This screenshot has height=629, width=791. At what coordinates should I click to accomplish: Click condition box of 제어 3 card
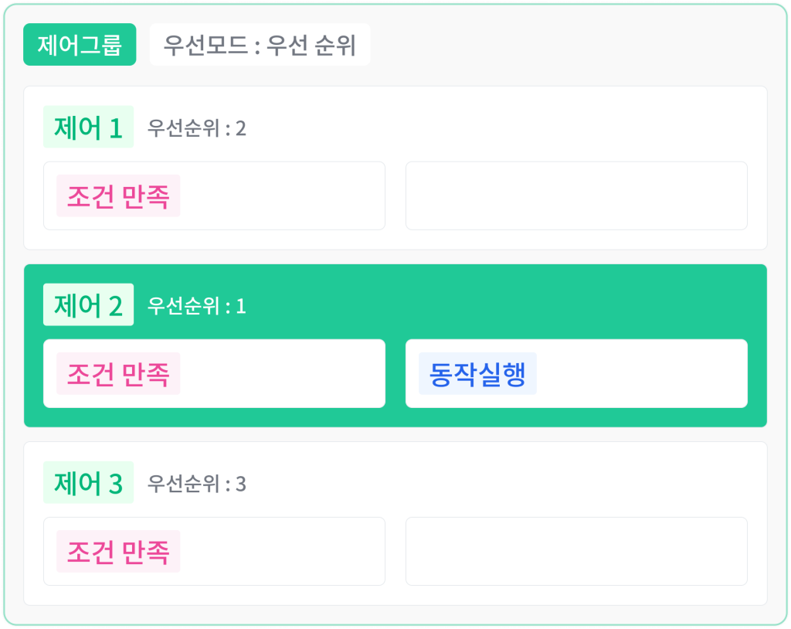(x=215, y=551)
